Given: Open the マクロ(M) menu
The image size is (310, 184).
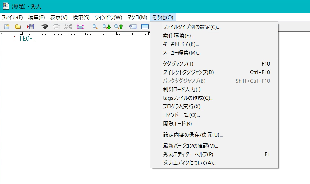Looking at the screenshot, I should pyautogui.click(x=137, y=17).
